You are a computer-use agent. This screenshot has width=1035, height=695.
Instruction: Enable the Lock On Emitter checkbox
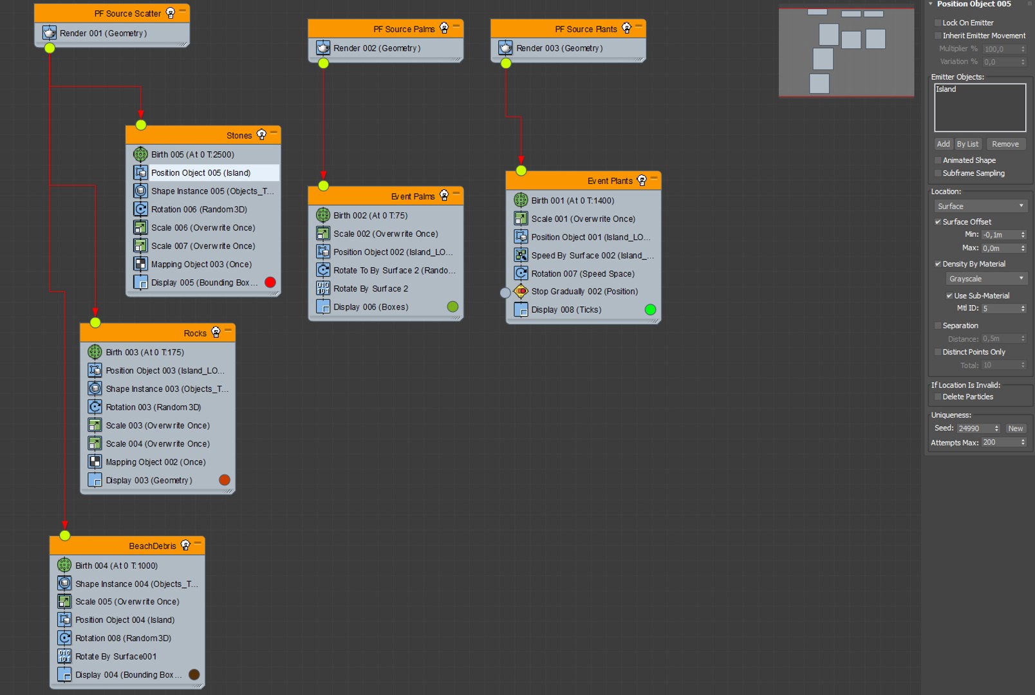click(x=938, y=23)
